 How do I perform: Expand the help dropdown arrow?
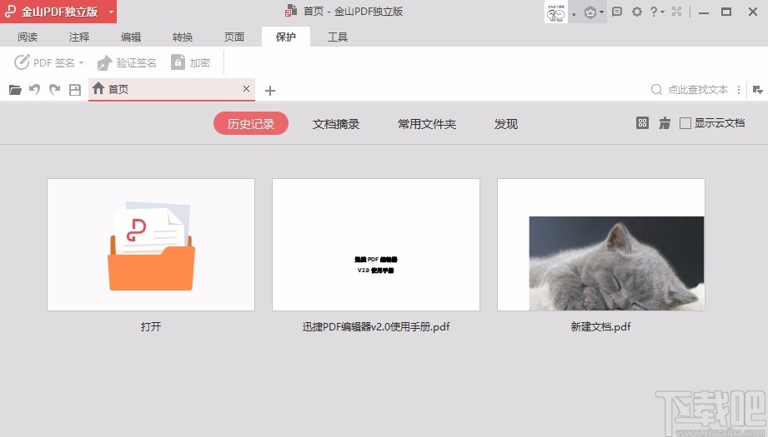tap(663, 12)
